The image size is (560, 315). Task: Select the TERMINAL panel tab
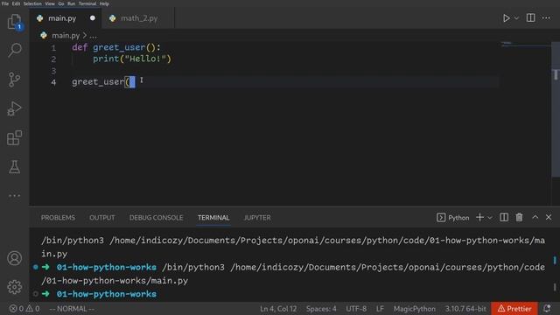coord(213,218)
